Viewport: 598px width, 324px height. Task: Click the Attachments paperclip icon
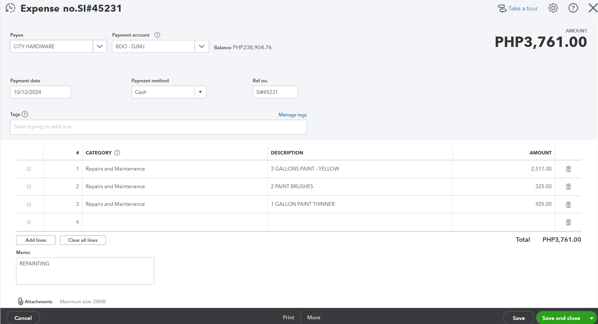pyautogui.click(x=21, y=301)
